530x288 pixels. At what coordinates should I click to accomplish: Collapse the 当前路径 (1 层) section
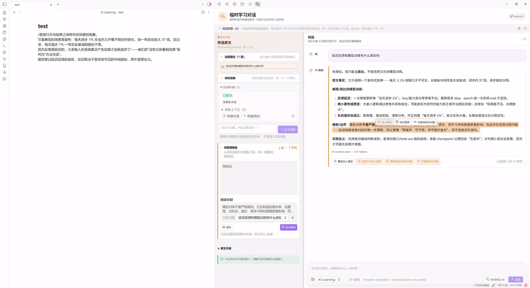(222, 57)
